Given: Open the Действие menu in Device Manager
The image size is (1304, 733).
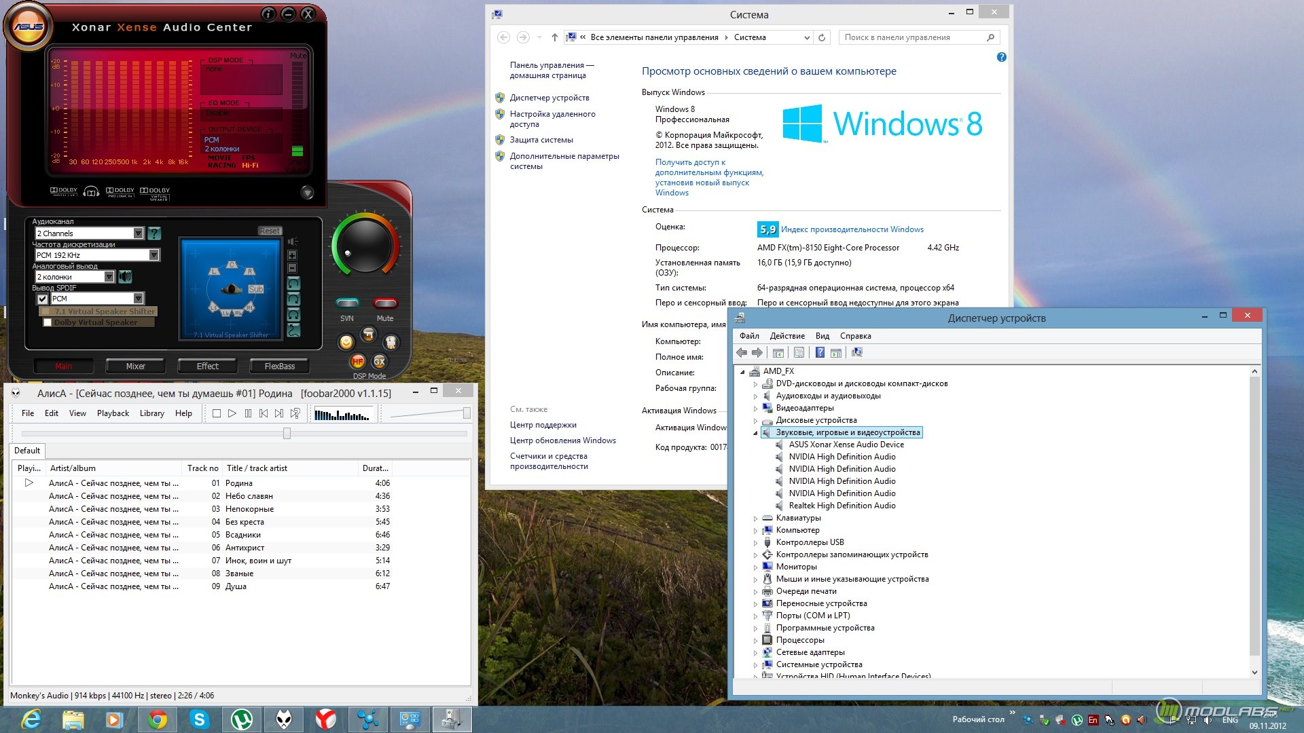Looking at the screenshot, I should point(787,336).
